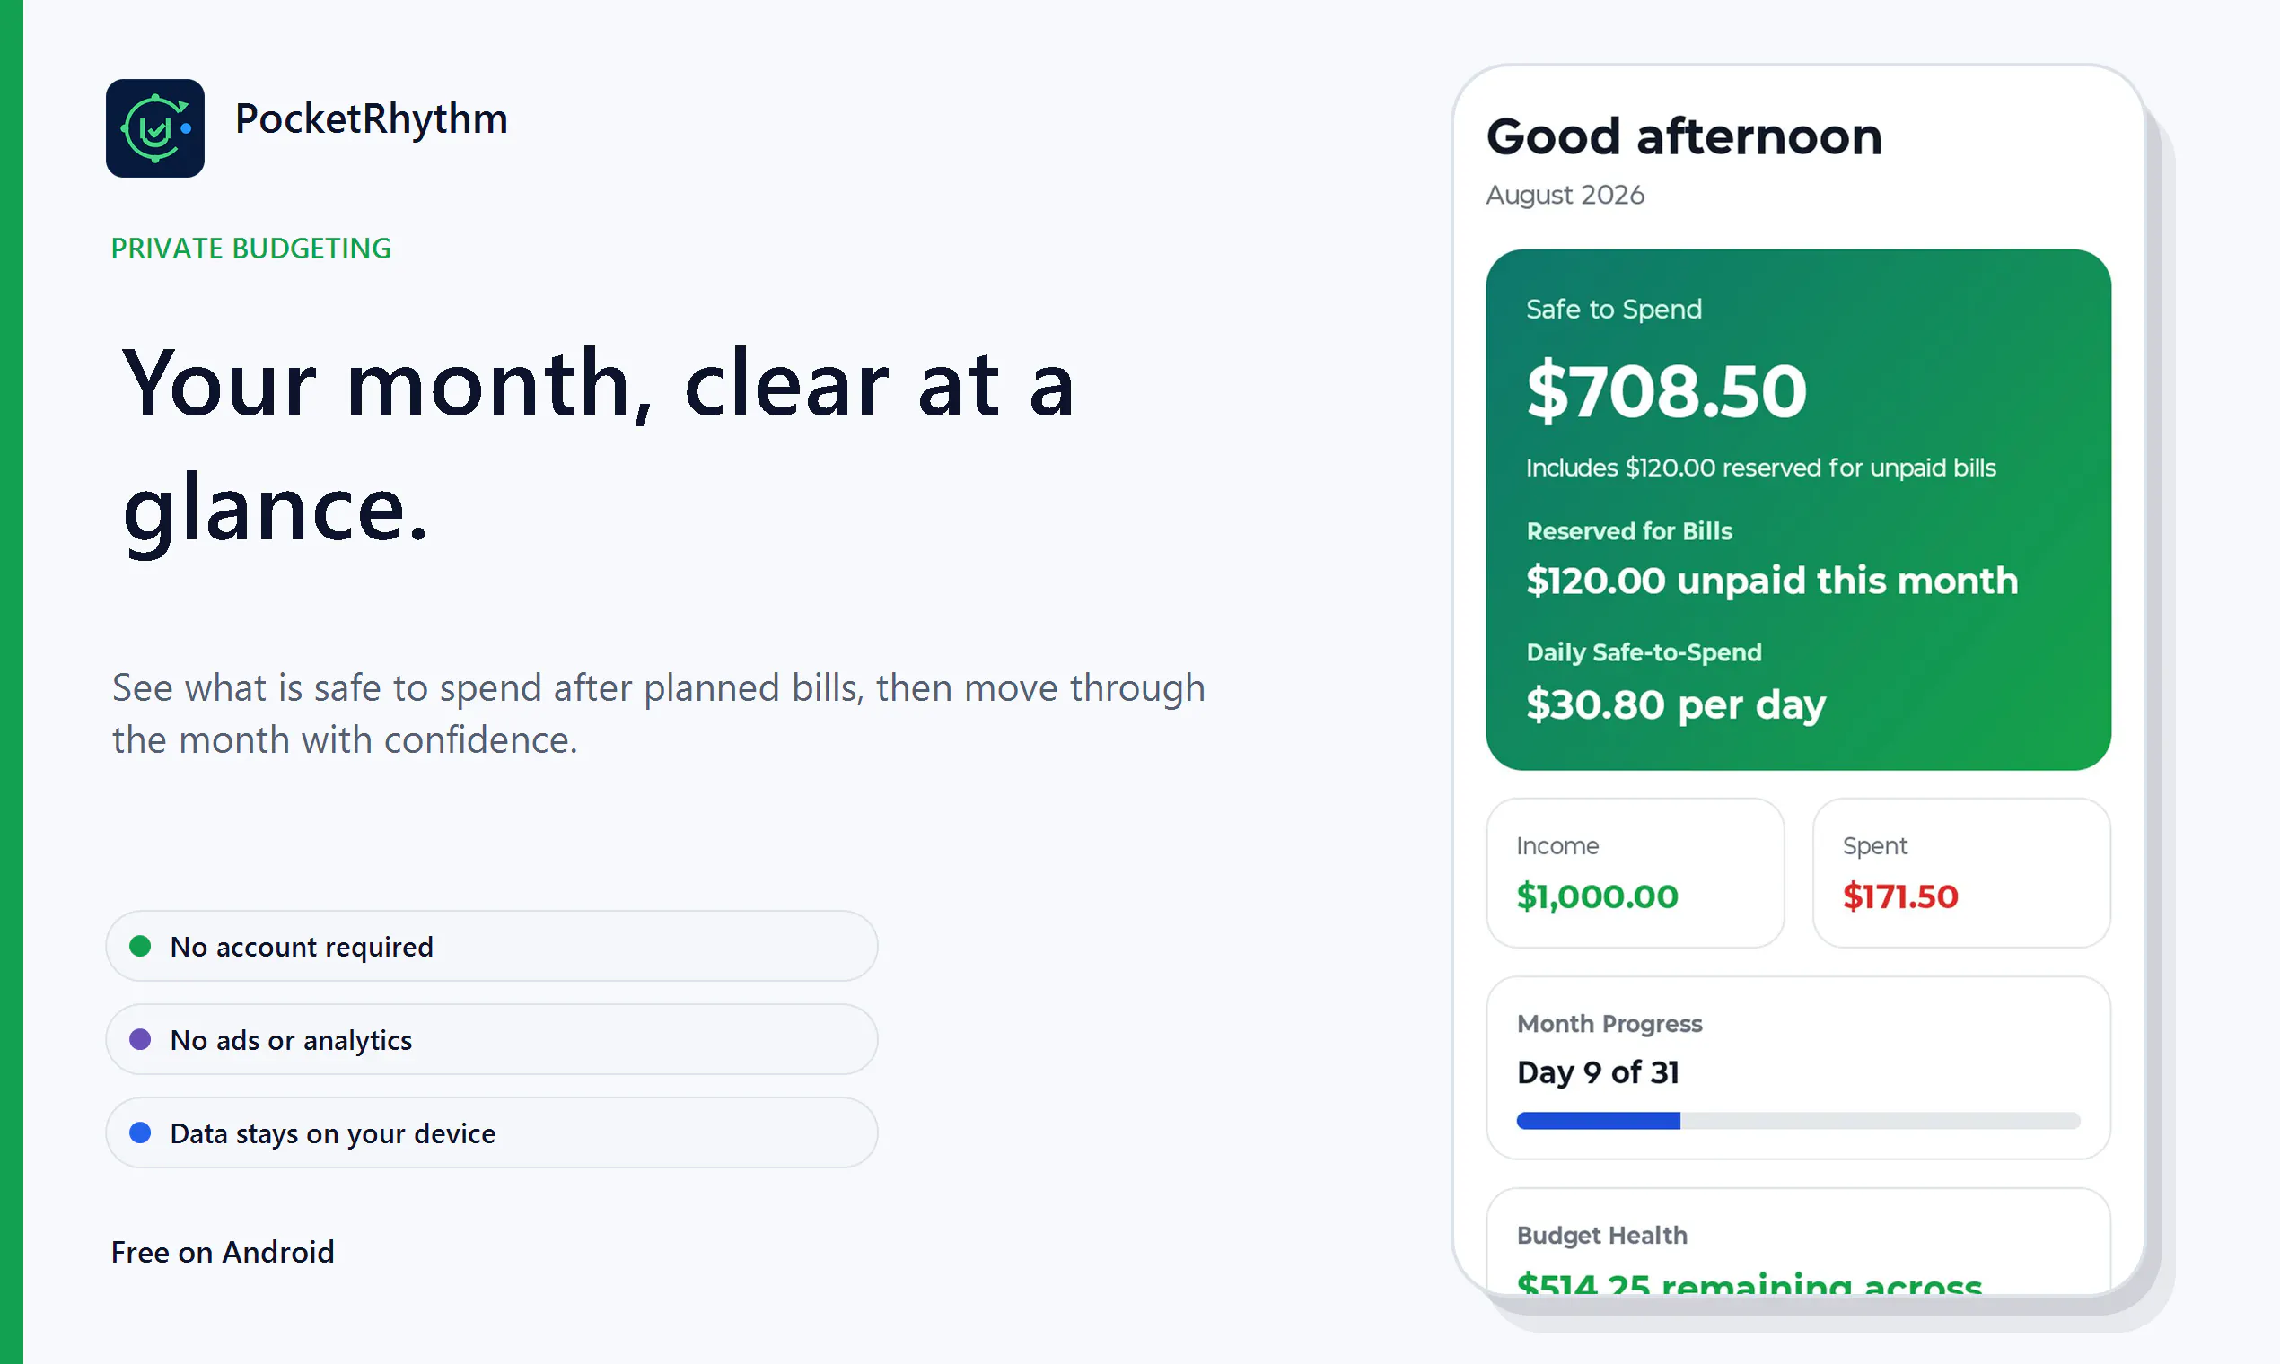The image size is (2280, 1364).
Task: Select the No ads or analytics pill
Action: point(492,1039)
